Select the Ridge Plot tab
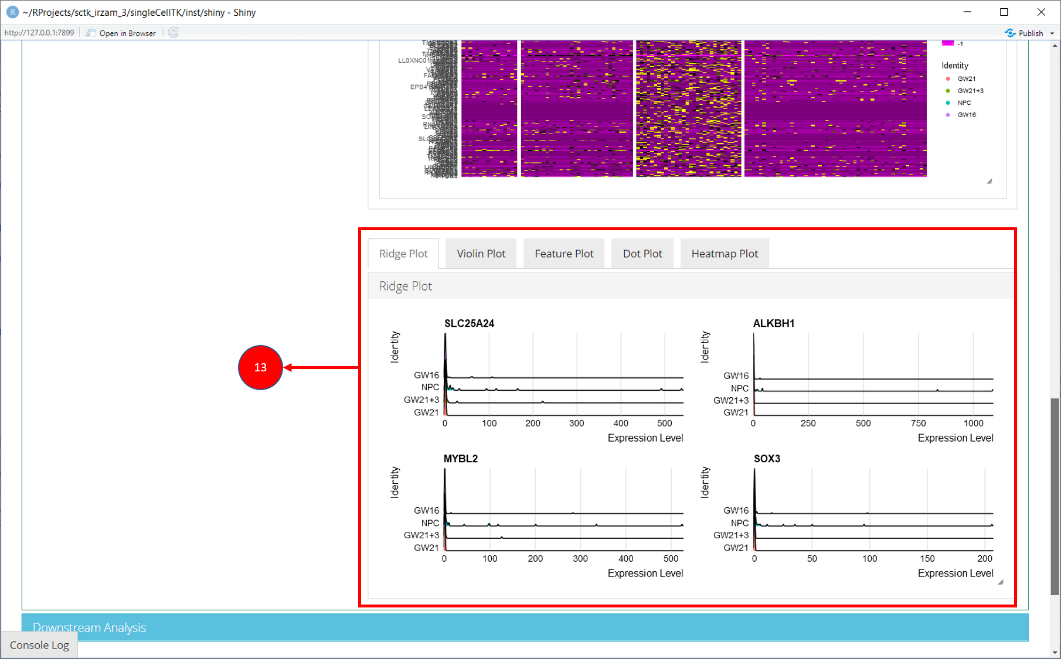 [403, 254]
